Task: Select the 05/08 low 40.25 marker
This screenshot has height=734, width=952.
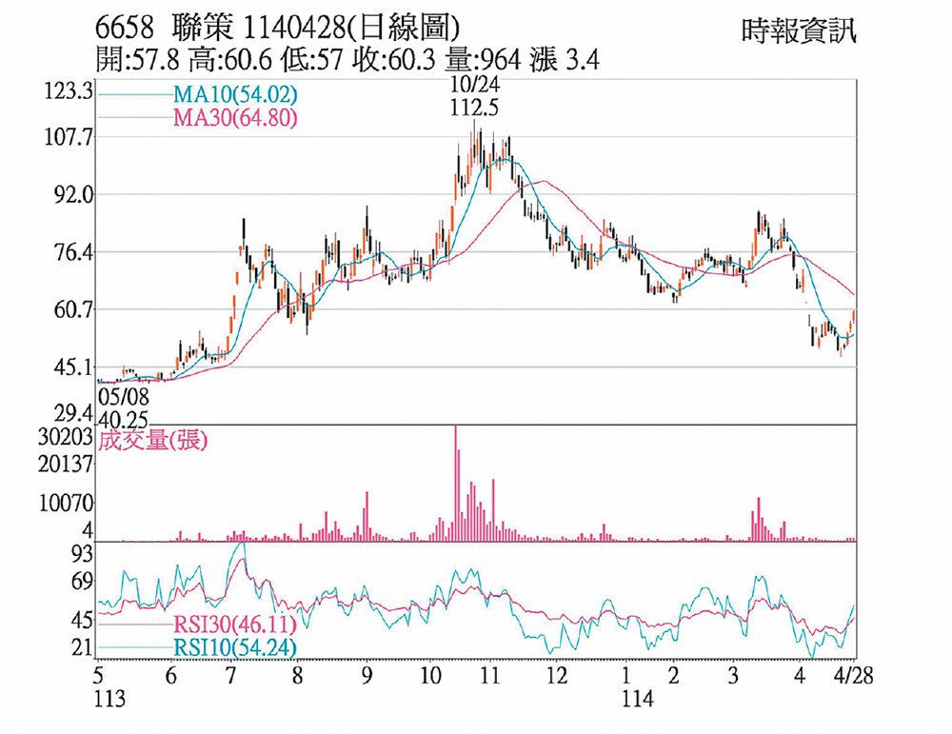Action: click(x=123, y=408)
